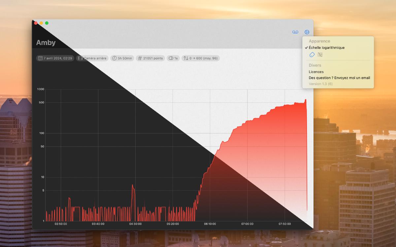Click the hash icon beside 21 051 points
The image size is (396, 247).
point(140,58)
